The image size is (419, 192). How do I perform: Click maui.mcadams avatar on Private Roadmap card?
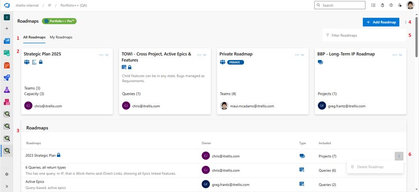pyautogui.click(x=224, y=105)
